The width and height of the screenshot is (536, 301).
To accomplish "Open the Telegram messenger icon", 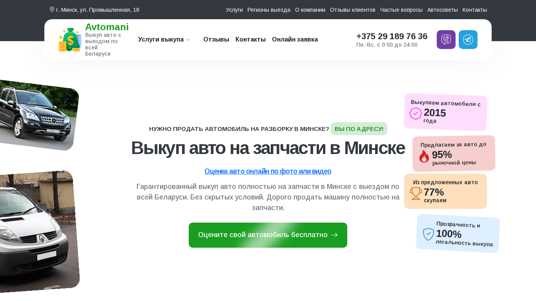I will coord(468,40).
